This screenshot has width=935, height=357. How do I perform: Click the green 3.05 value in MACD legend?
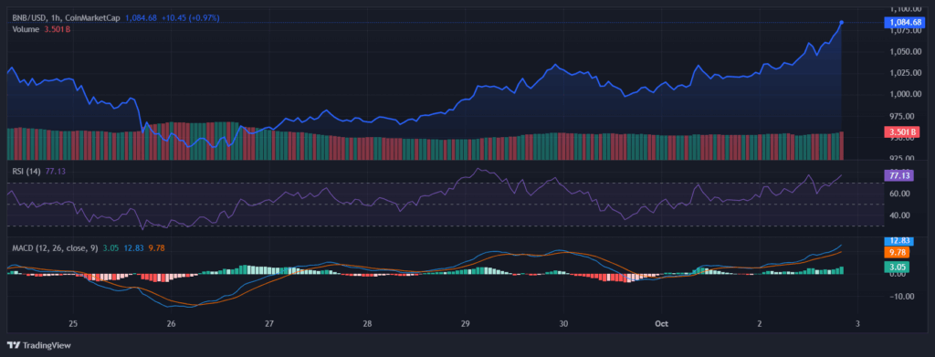(x=110, y=248)
